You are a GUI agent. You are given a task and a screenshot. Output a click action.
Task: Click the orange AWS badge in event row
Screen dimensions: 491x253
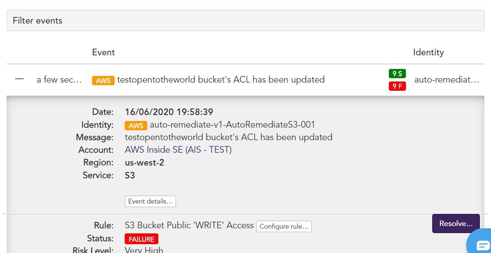[x=103, y=80]
